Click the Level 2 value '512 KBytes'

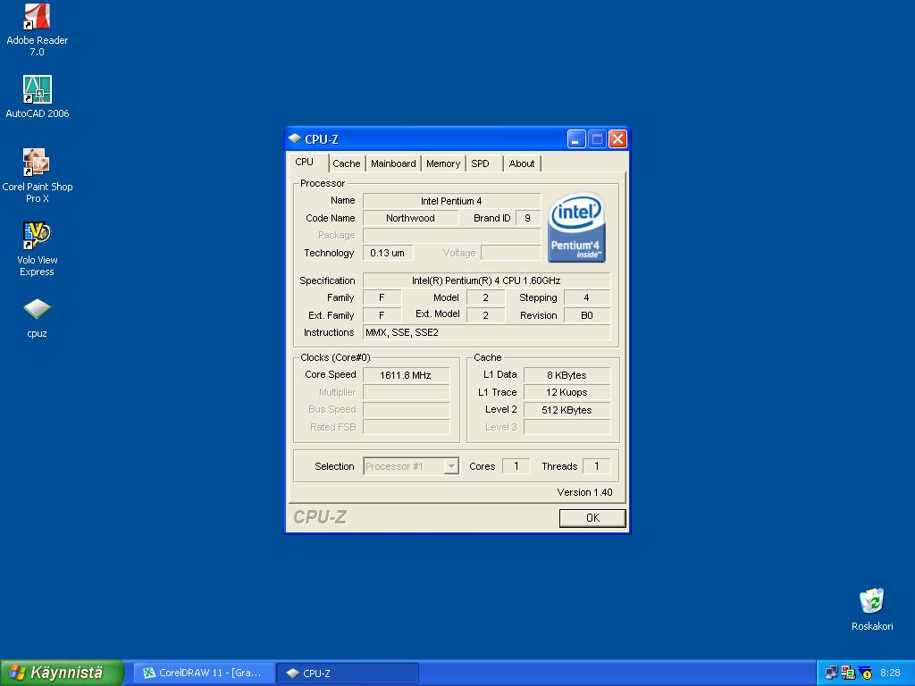(567, 410)
